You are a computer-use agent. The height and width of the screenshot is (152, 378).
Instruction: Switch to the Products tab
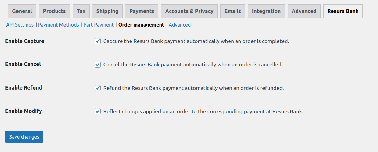coord(54,11)
